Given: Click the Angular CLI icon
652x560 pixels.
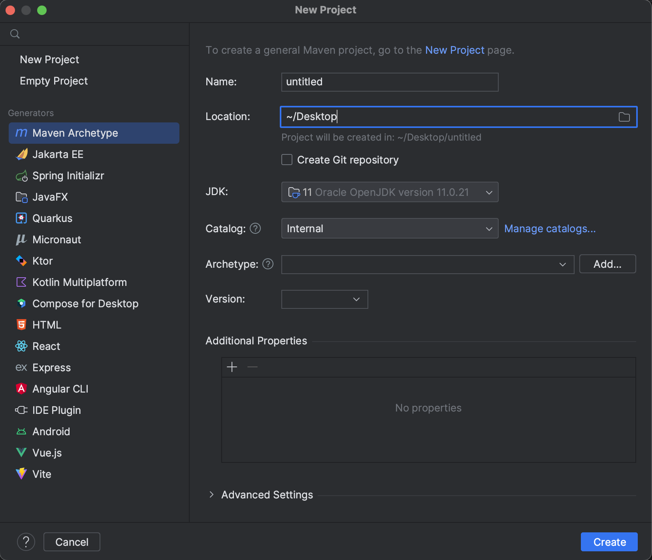Looking at the screenshot, I should (21, 389).
